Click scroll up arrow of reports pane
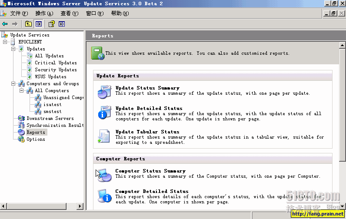 click(342, 45)
